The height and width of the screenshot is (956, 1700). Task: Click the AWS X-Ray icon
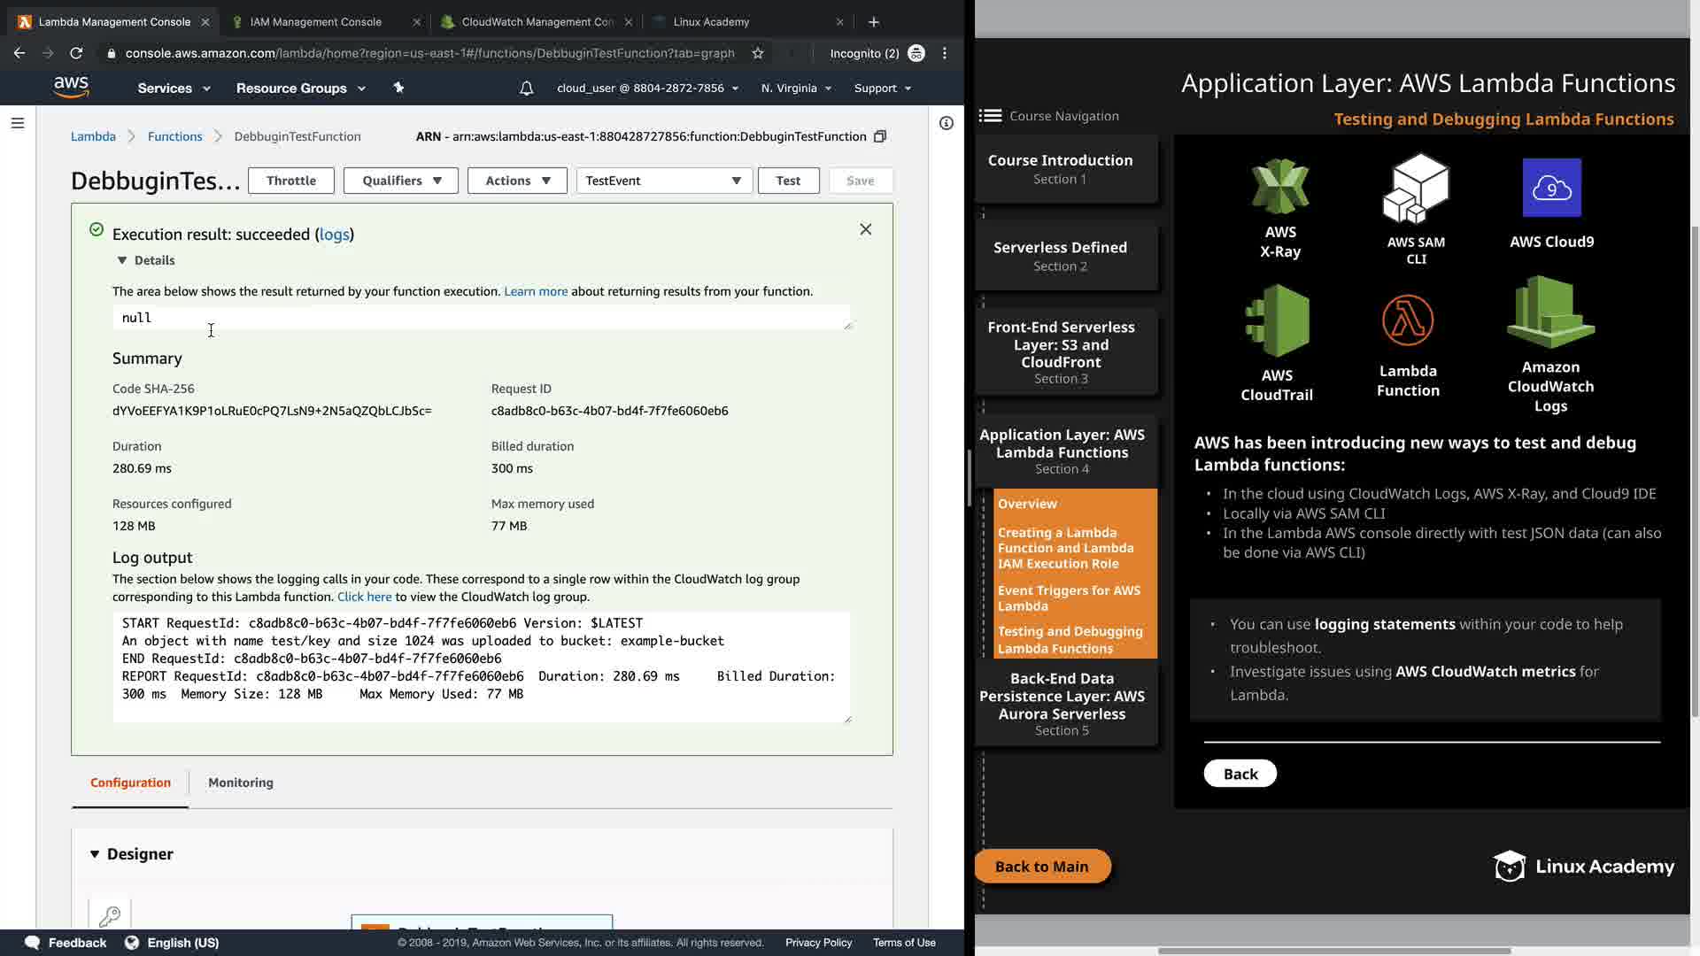click(1279, 187)
